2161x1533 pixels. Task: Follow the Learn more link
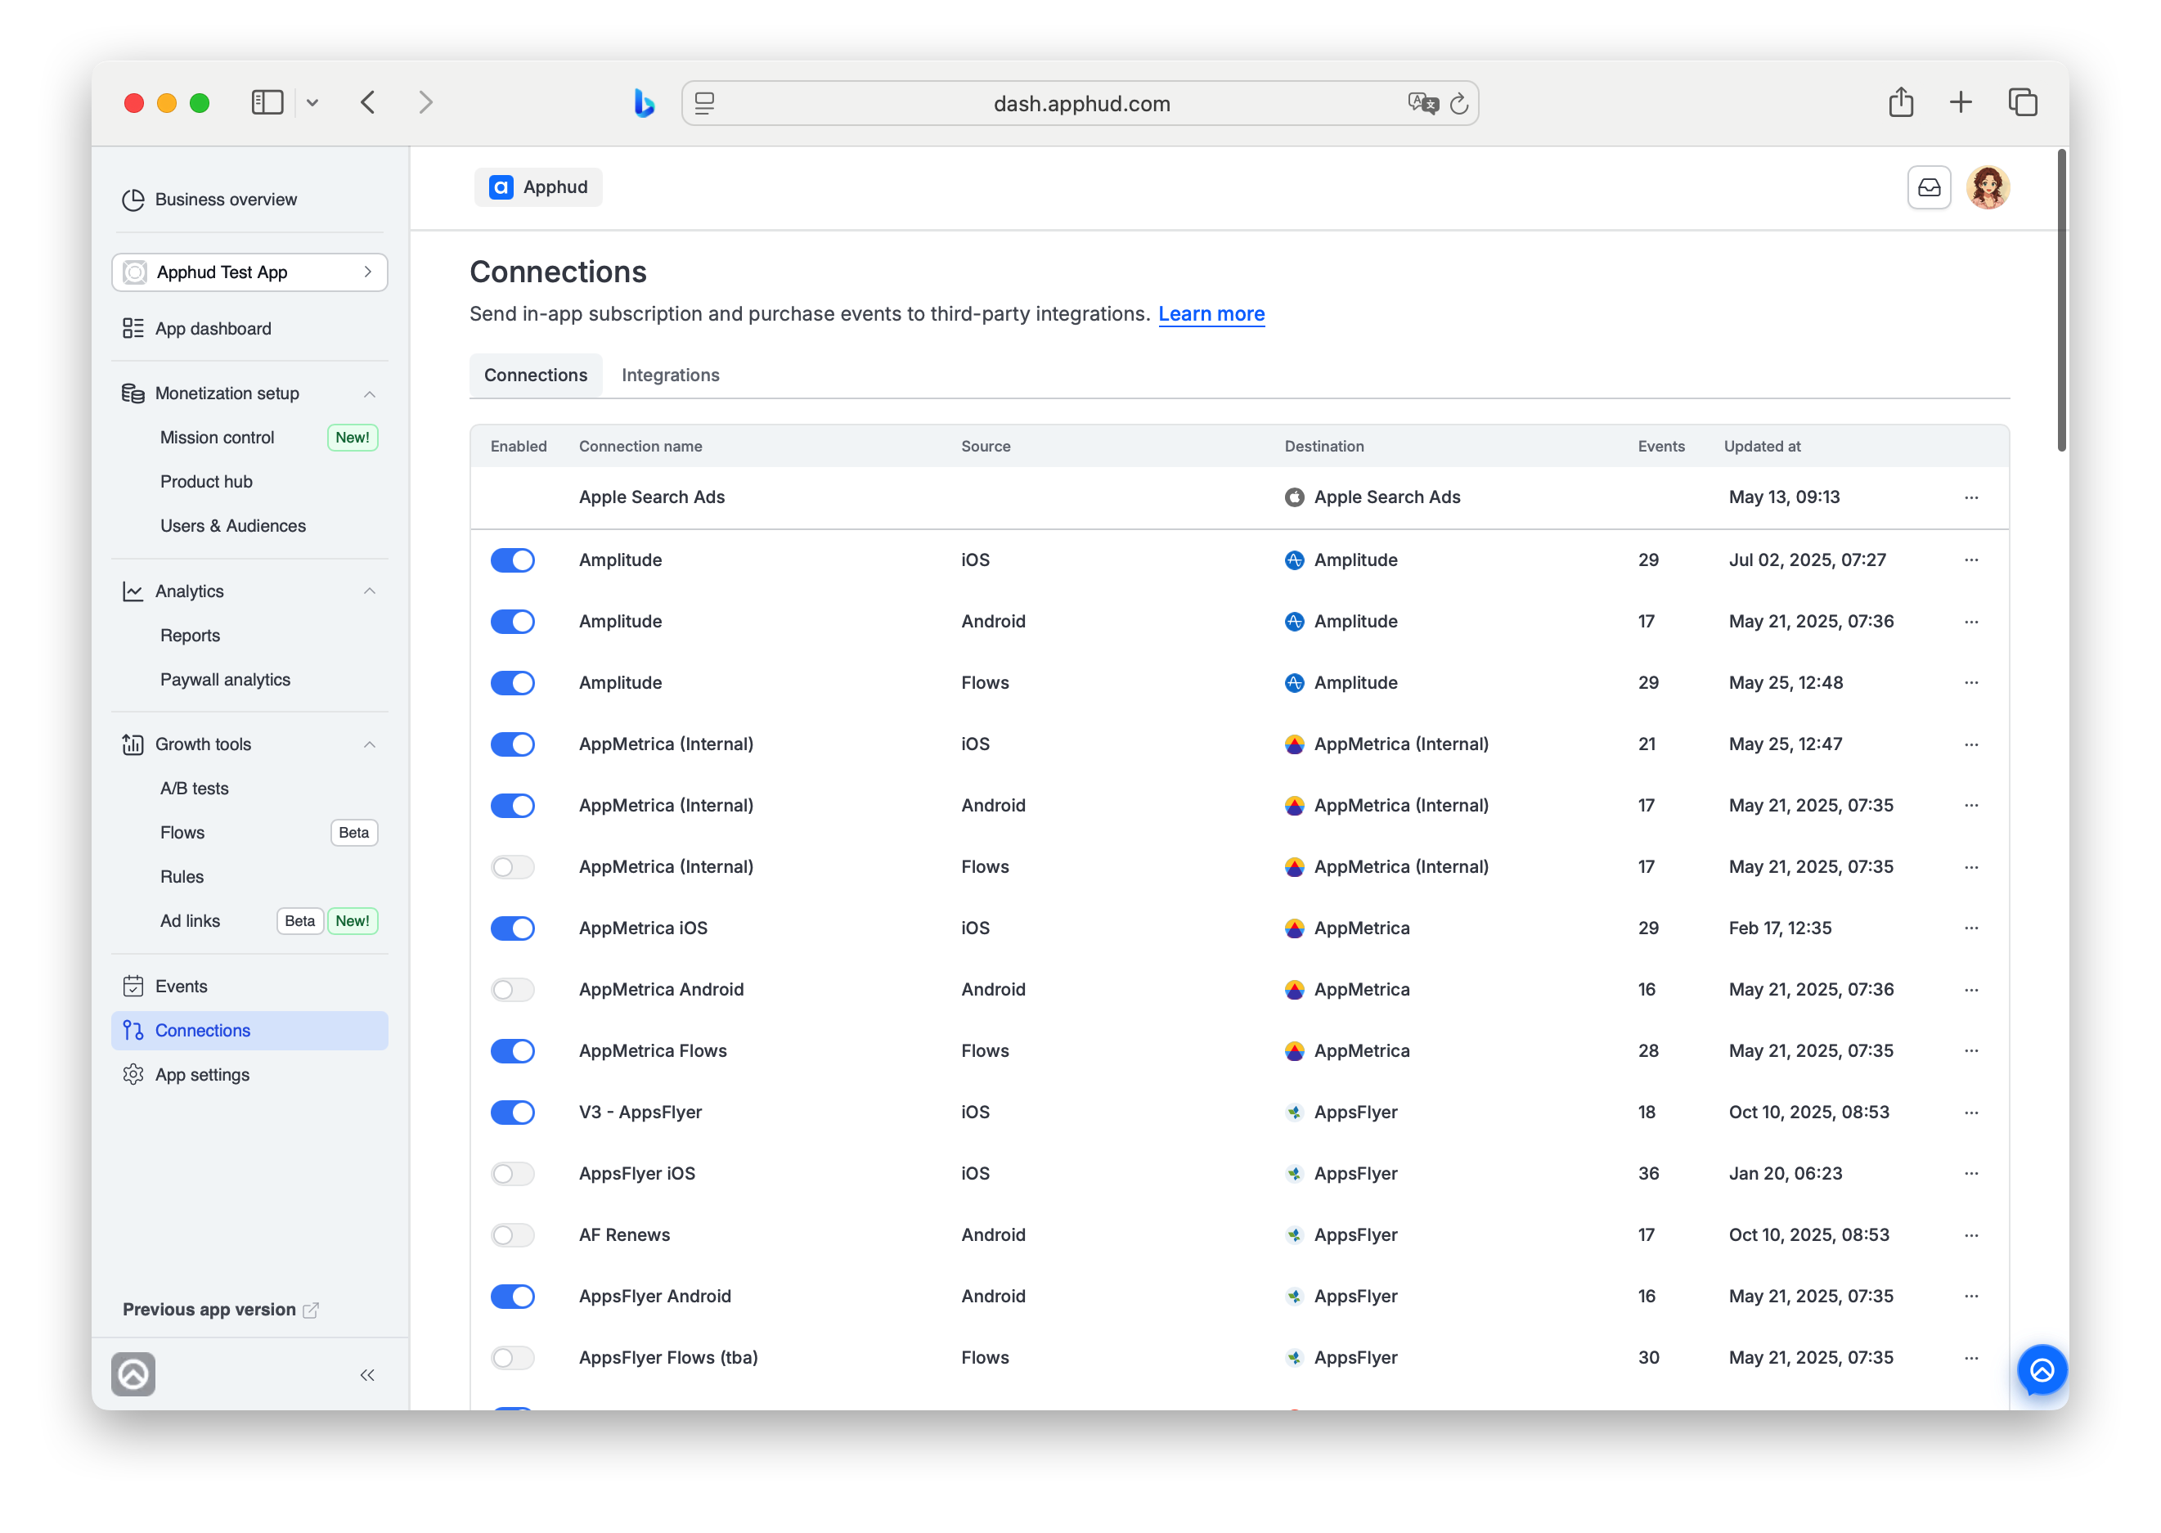(1211, 313)
